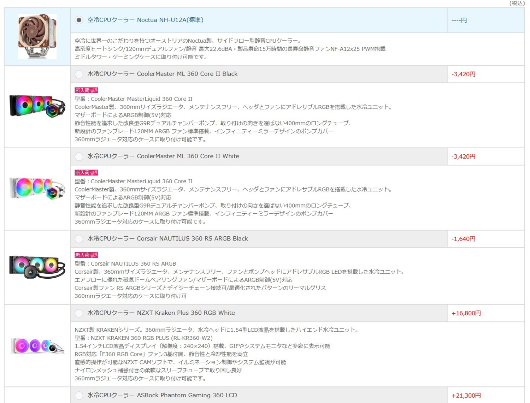Click the ナイロンメッシュ補強付き sleeve tube line
The width and height of the screenshot is (530, 403).
click(x=158, y=371)
